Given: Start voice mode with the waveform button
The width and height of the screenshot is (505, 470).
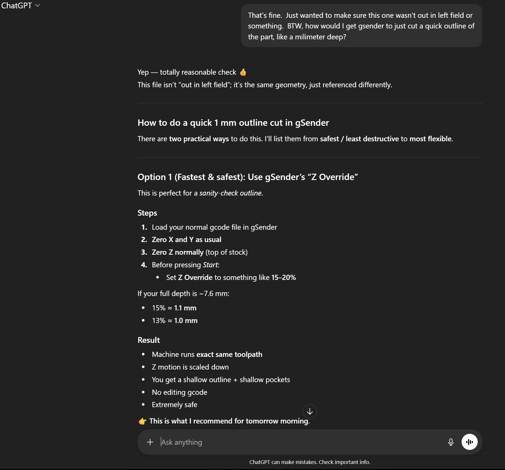Looking at the screenshot, I should 469,442.
